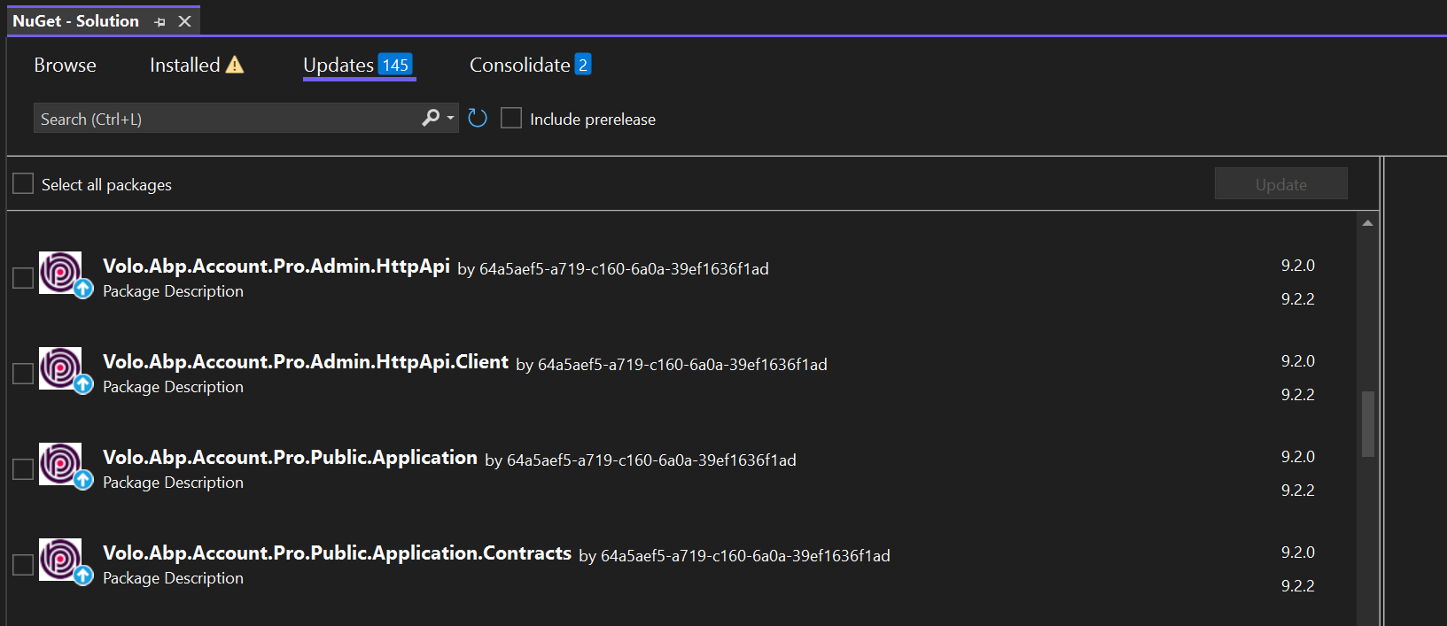The height and width of the screenshot is (626, 1447).
Task: Enable the Include prerelease checkbox
Action: pos(511,119)
